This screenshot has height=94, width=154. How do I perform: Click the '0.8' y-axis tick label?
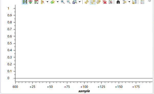tap(9, 22)
